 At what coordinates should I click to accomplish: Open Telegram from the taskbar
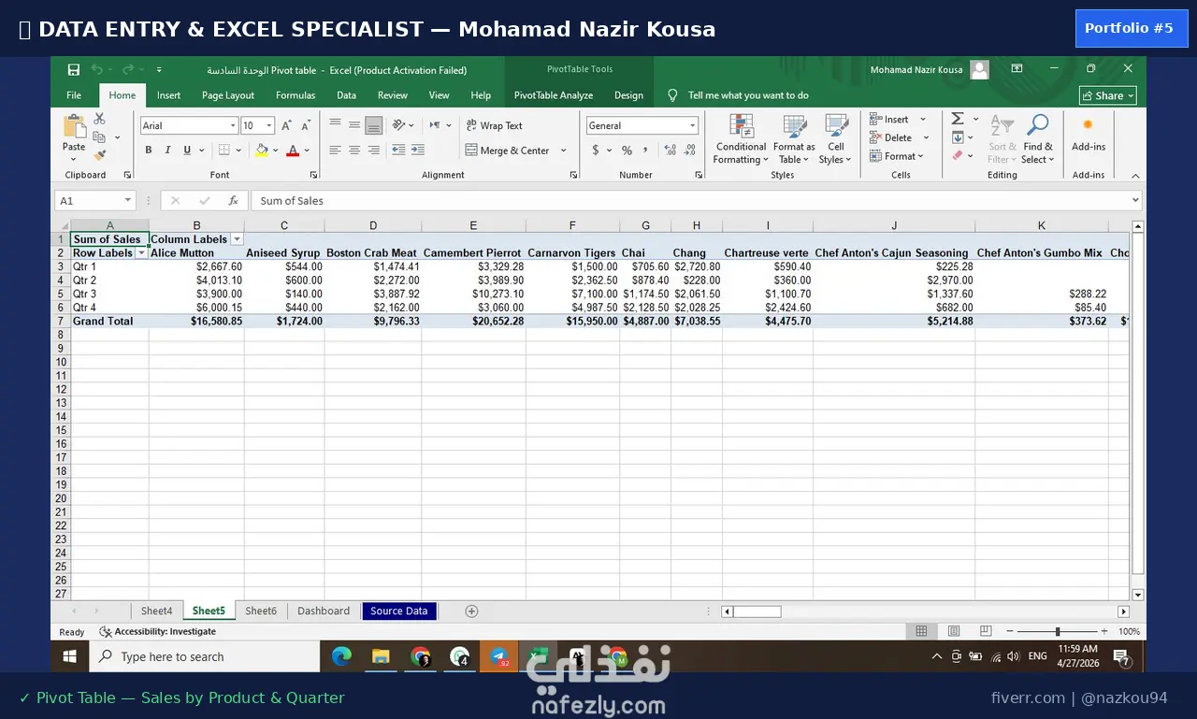[x=499, y=656]
